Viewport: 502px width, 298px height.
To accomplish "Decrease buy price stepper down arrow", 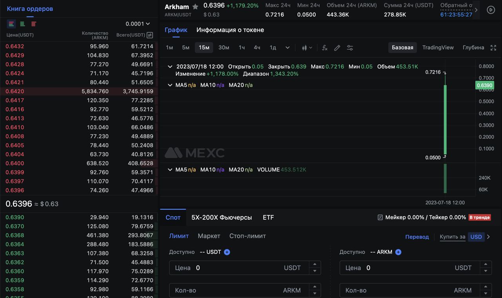I will click(x=315, y=271).
